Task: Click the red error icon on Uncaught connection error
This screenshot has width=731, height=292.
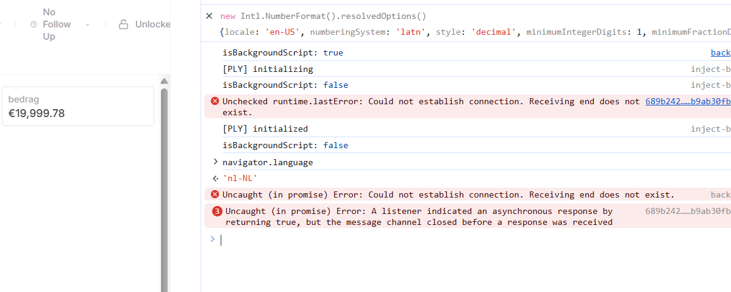Action: (x=215, y=194)
